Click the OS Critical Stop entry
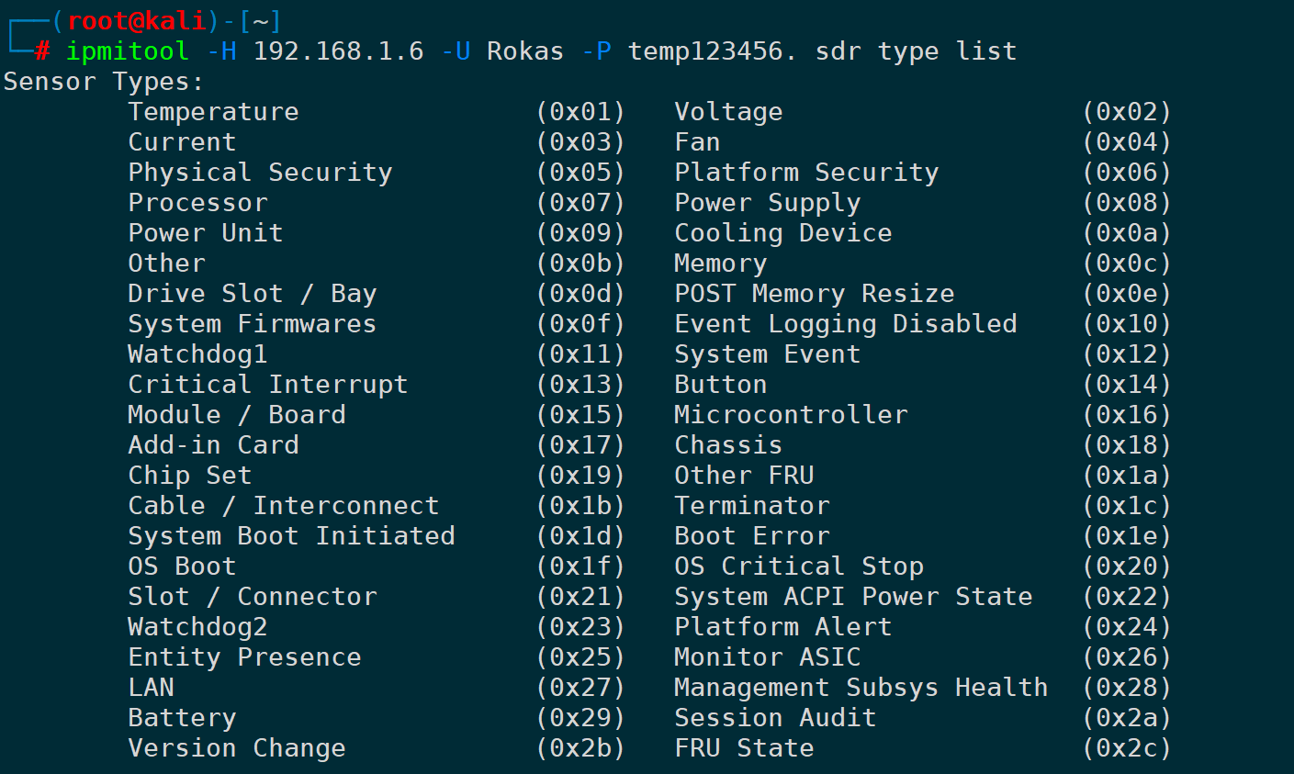Screen dimensions: 1294x774 [x=798, y=566]
